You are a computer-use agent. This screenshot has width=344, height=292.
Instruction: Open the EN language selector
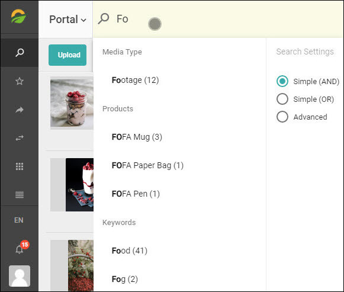pyautogui.click(x=19, y=220)
